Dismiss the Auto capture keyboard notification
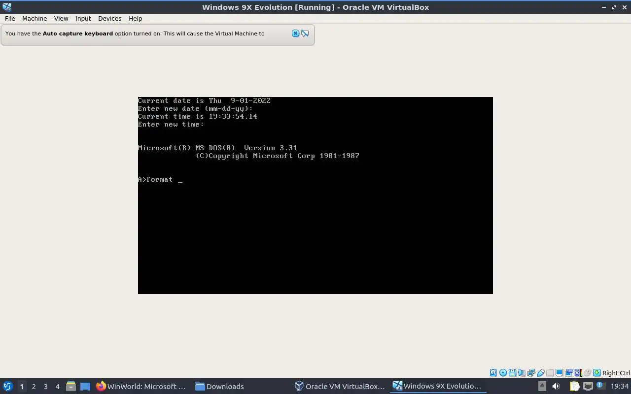 pos(295,33)
